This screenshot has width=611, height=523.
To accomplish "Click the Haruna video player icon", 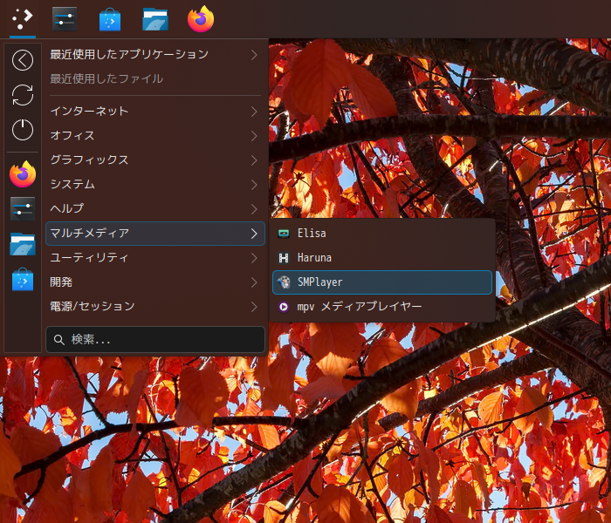I will click(284, 258).
